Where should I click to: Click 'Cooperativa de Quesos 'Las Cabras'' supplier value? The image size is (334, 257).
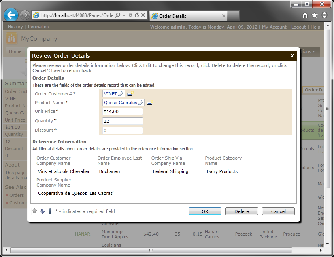point(76,193)
